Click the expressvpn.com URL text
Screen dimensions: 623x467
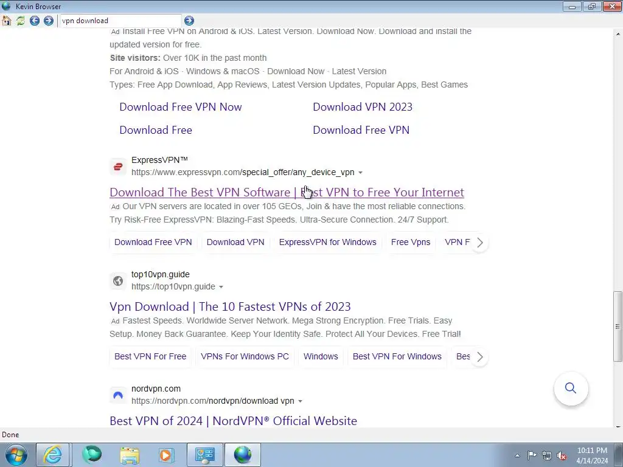pos(243,172)
